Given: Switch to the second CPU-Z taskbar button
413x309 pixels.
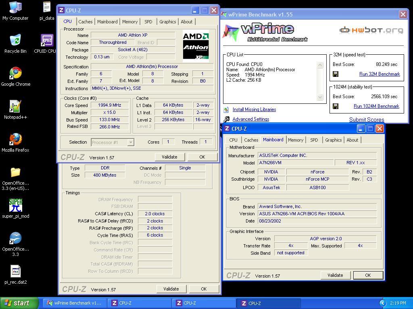Looking at the screenshot, I should click(x=204, y=303).
